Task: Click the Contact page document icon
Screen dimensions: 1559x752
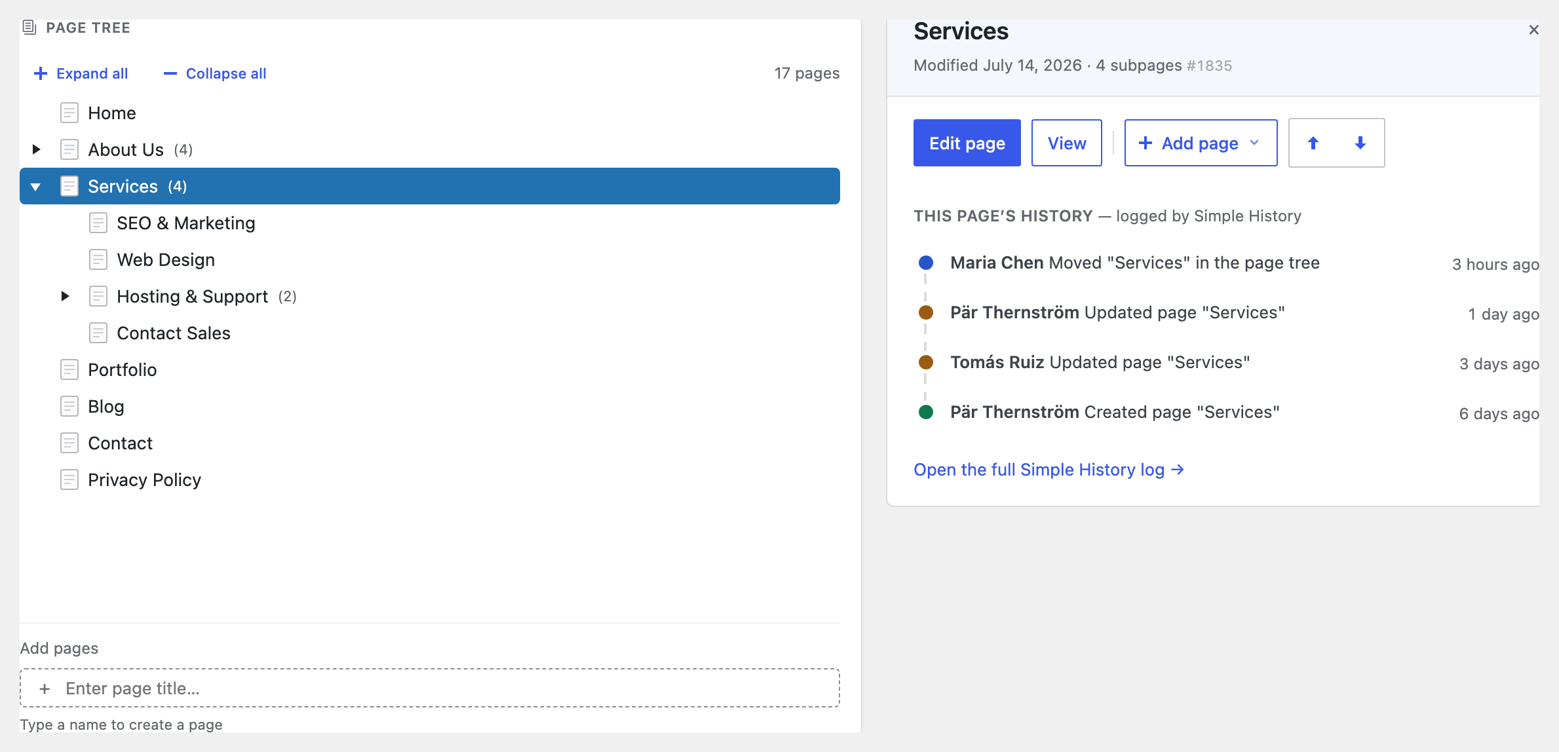Action: pos(69,443)
